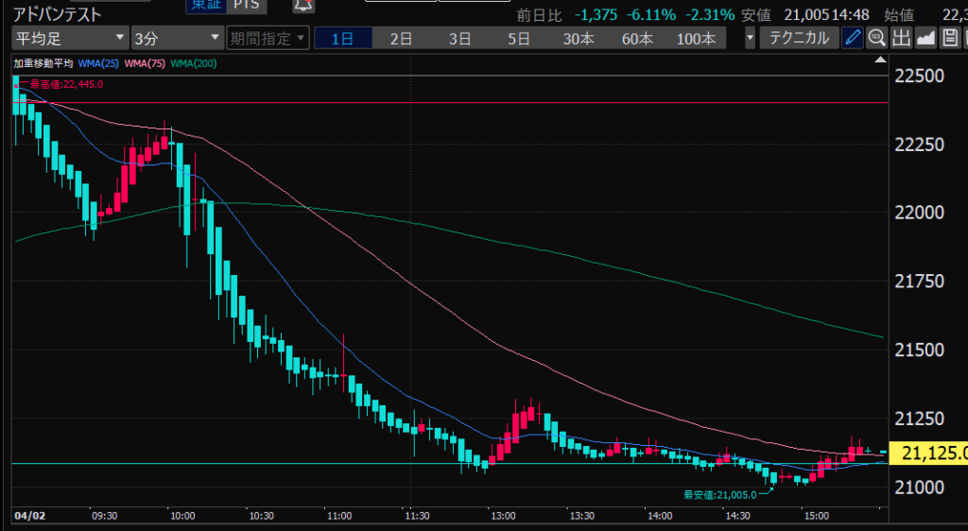The height and width of the screenshot is (531, 968).
Task: Open the 期間指定 period dropdown
Action: [x=268, y=38]
